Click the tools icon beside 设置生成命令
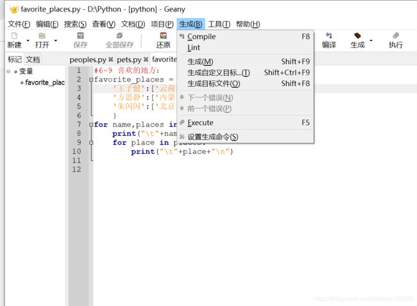 [182, 136]
